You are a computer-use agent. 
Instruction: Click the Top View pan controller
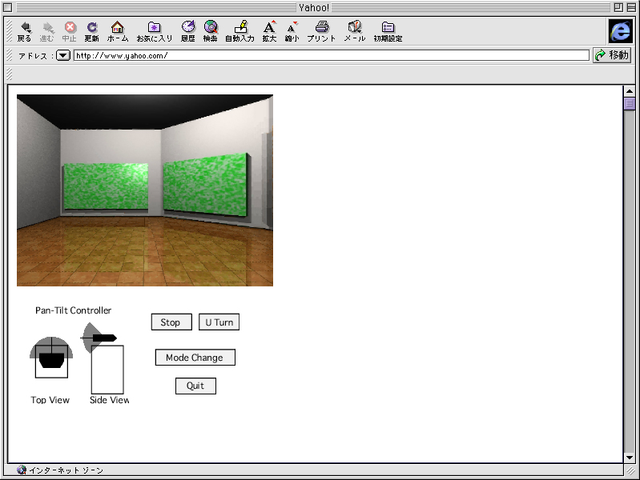pos(51,358)
